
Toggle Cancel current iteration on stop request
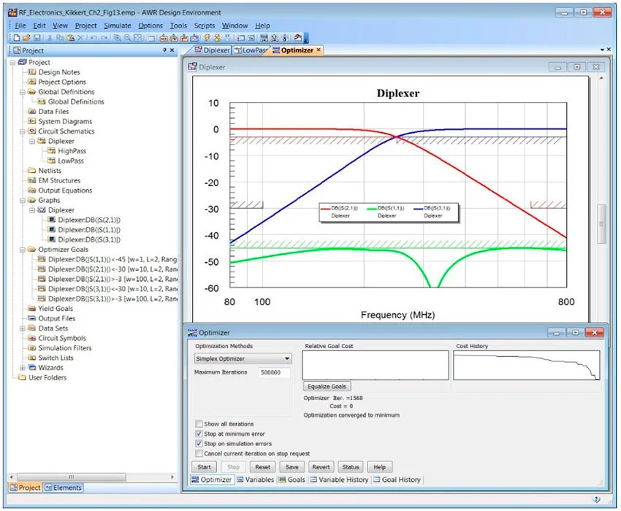(199, 453)
